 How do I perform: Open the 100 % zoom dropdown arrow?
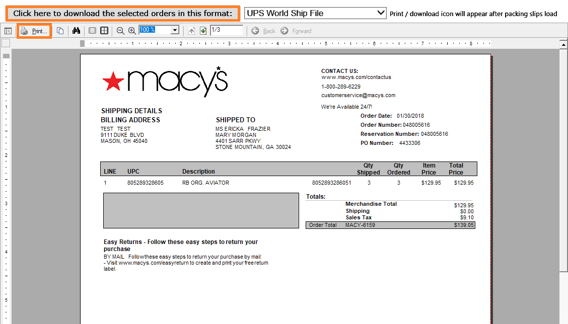point(175,30)
